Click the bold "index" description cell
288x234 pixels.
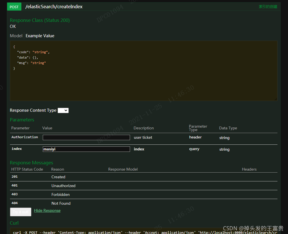tap(139, 149)
